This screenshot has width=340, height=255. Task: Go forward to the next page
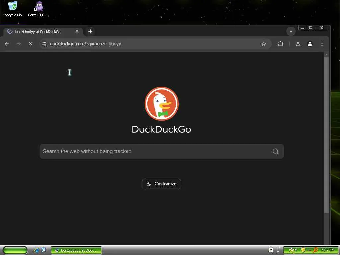[x=19, y=44]
